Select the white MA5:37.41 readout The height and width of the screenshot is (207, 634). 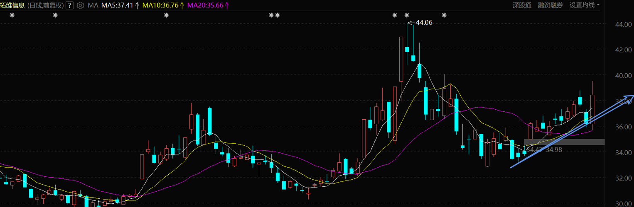[120, 5]
